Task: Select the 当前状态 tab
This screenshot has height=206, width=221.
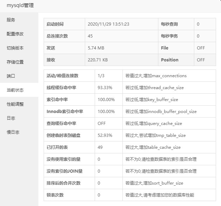Action: [19, 90]
